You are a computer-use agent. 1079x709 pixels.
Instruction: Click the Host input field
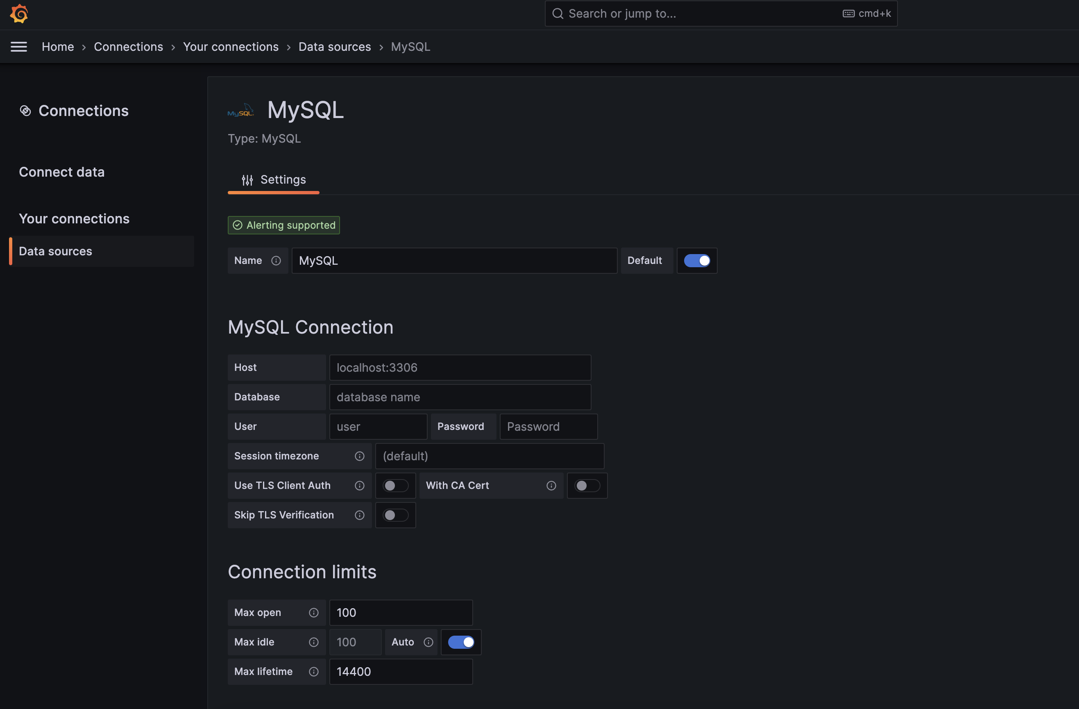[460, 368]
